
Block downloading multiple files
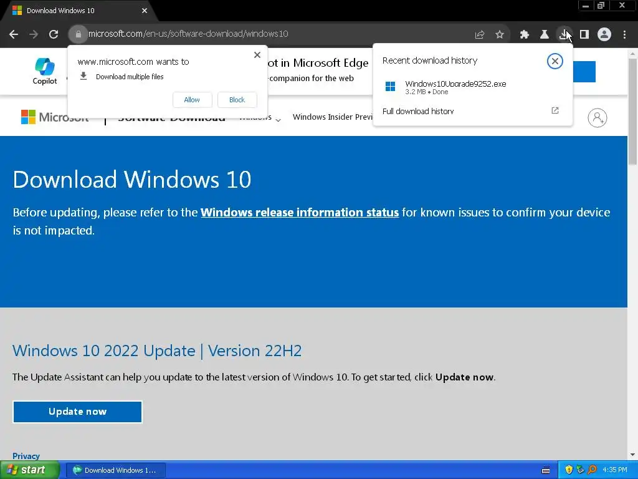(237, 100)
